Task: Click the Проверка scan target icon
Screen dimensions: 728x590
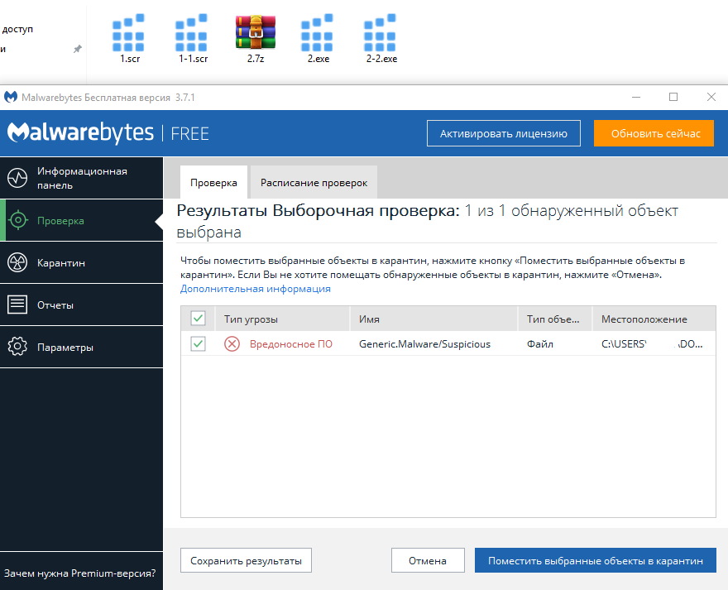Action: click(18, 220)
